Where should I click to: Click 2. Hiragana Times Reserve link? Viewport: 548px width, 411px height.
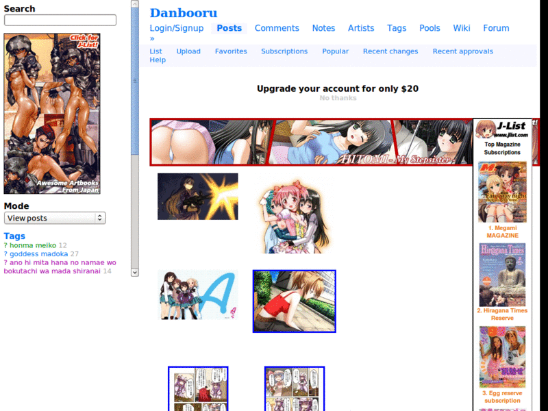pyautogui.click(x=502, y=314)
